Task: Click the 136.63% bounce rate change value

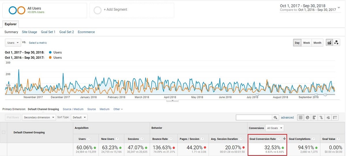Action: pos(162,148)
